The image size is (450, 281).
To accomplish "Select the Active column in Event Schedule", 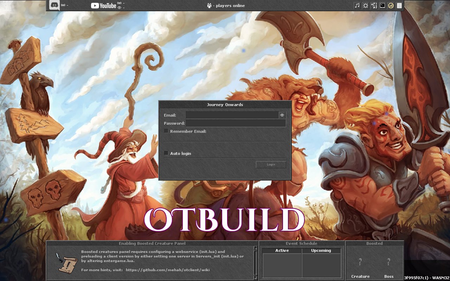I will pyautogui.click(x=282, y=250).
